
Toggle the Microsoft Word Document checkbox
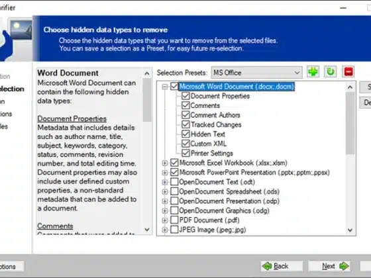[174, 86]
